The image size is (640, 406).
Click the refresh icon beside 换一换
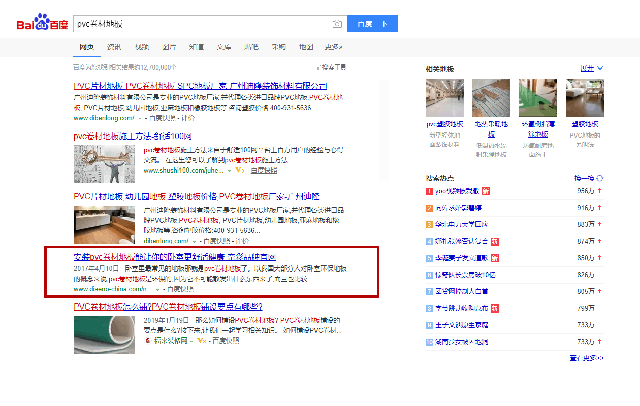pos(600,178)
